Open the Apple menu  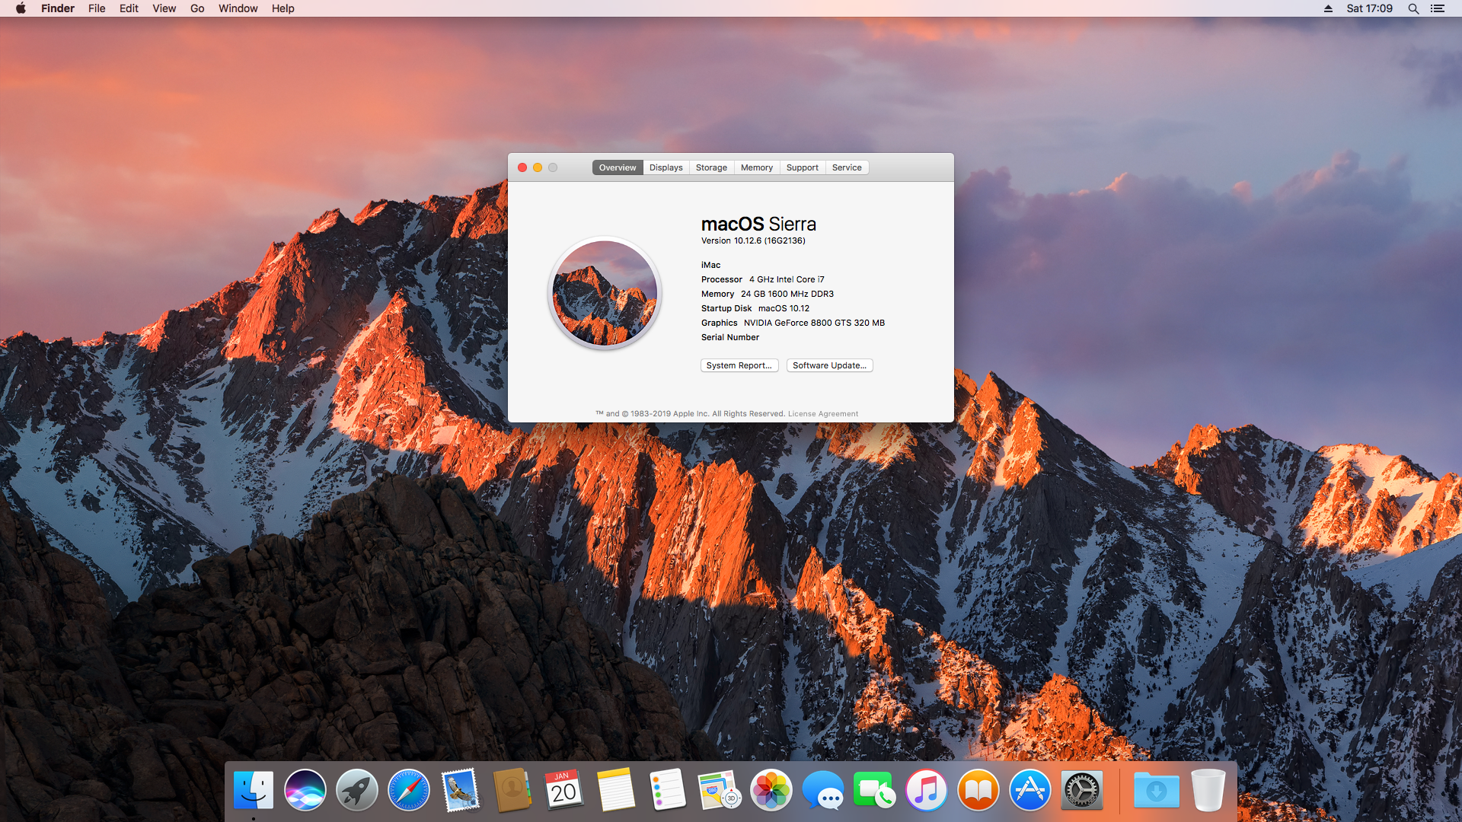[x=21, y=8]
